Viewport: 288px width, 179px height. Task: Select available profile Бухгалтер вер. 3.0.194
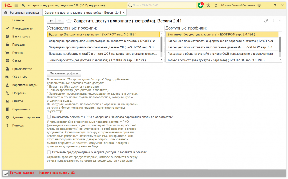[222, 34]
